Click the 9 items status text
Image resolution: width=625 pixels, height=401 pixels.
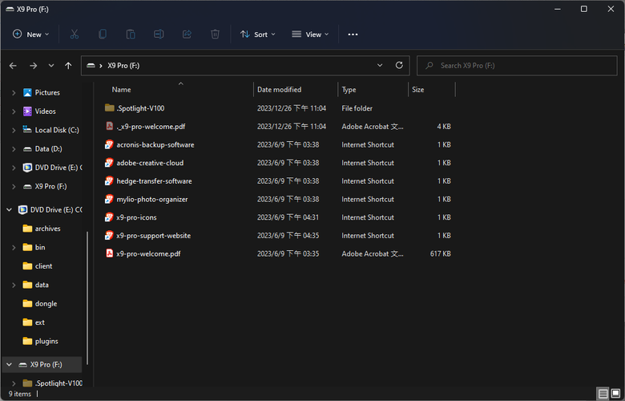pyautogui.click(x=20, y=394)
